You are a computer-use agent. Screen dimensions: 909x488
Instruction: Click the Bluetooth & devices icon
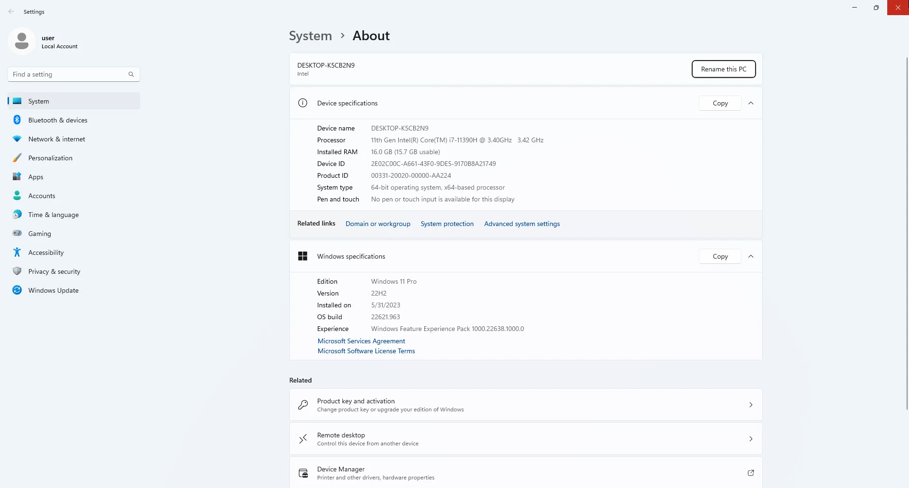pyautogui.click(x=17, y=120)
